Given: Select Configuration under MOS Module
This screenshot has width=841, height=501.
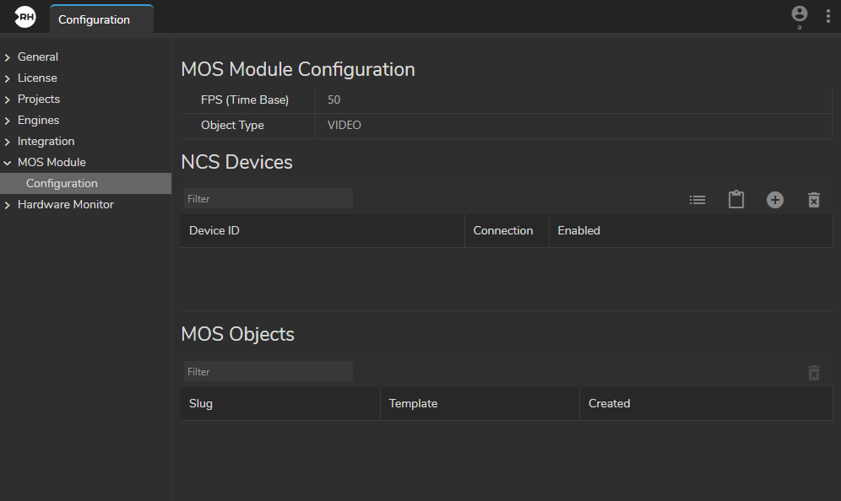Looking at the screenshot, I should coord(62,183).
